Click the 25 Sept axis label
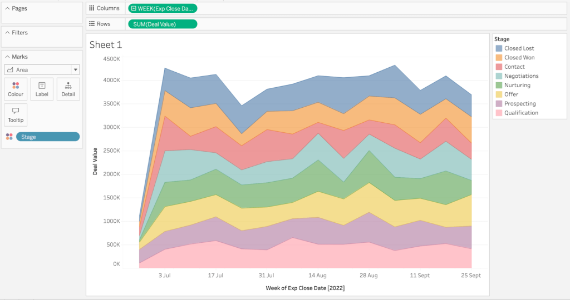Image resolution: width=570 pixels, height=300 pixels. tap(471, 276)
